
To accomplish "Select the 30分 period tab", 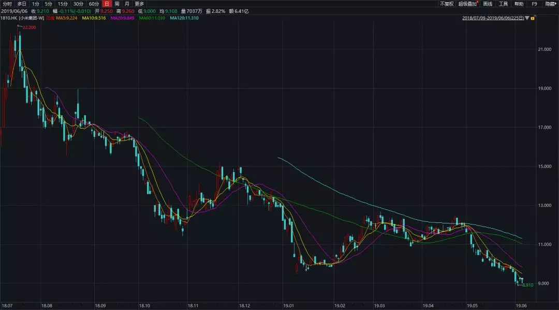I will click(x=78, y=4).
